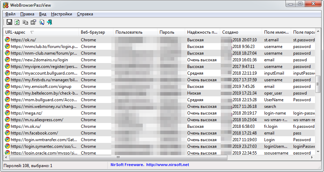Sort by the Пользователь column header
The image size is (324, 172).
coord(135,32)
